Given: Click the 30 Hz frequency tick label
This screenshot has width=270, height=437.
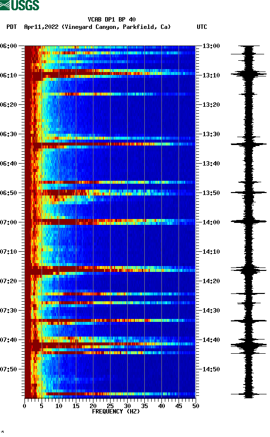Looking at the screenshot, I should point(127,406).
